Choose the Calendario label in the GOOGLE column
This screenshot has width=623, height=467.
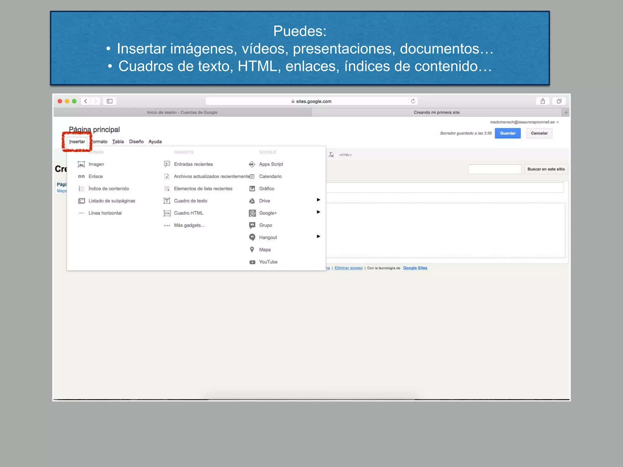coord(270,176)
